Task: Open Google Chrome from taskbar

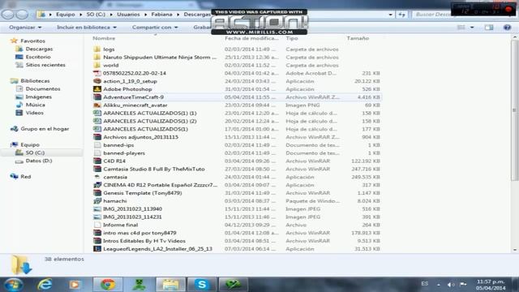Action: (x=108, y=285)
